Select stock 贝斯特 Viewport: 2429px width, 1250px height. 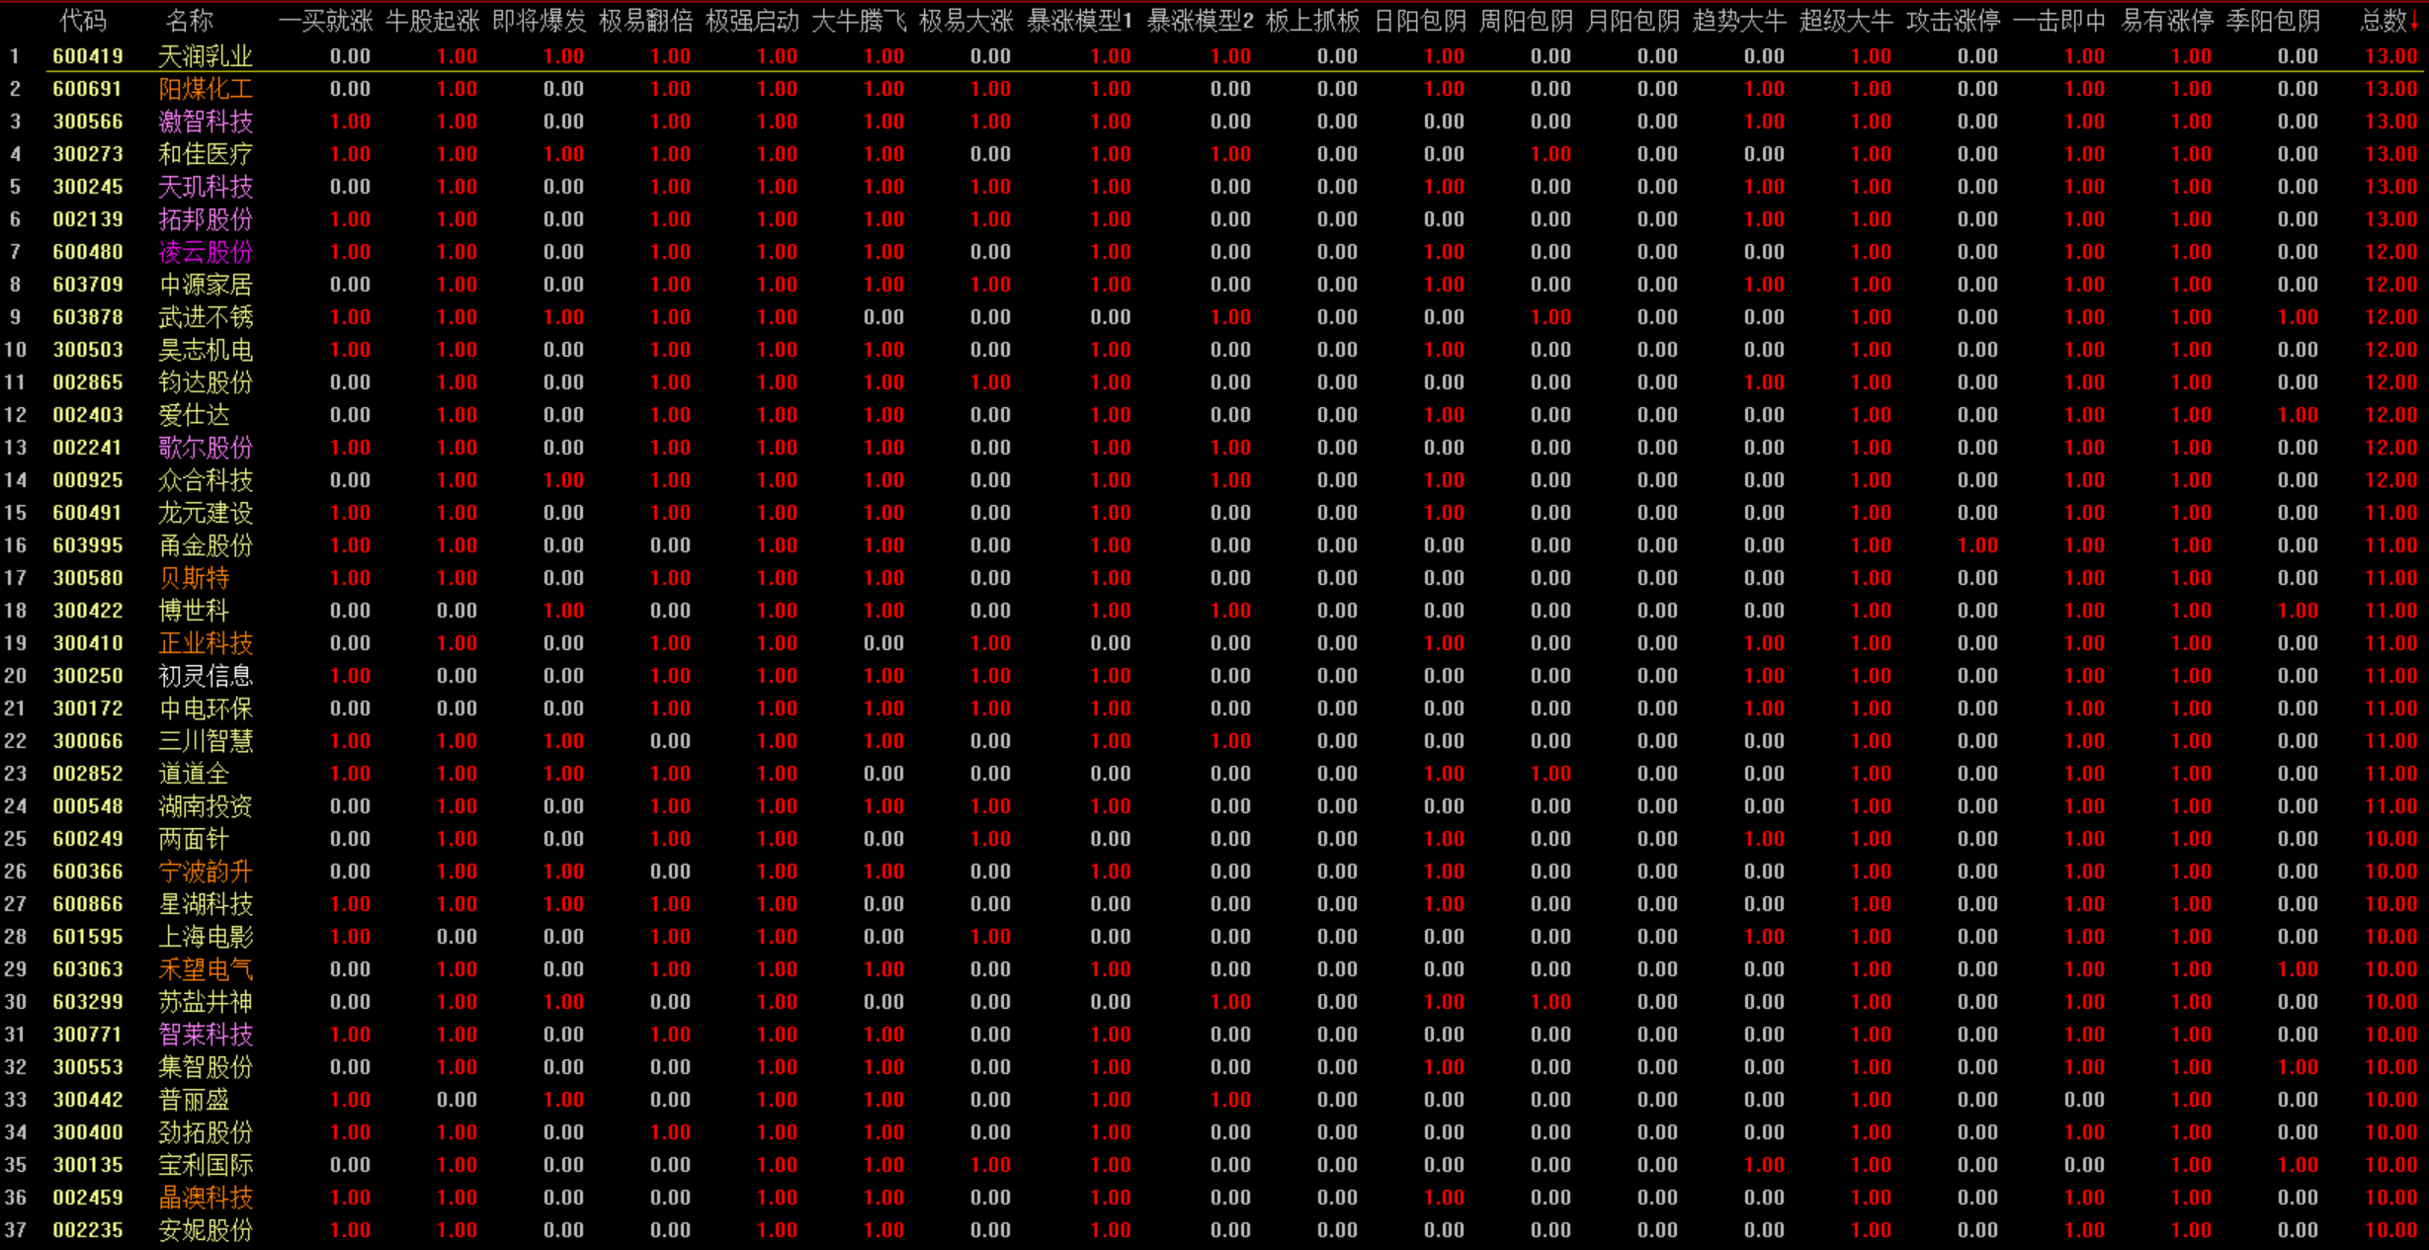[194, 578]
